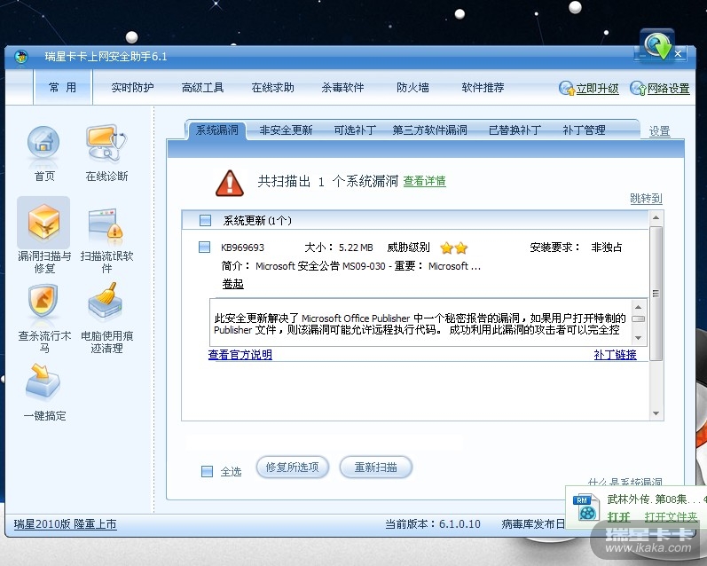Open the 杀毒软件 menu tab
707x566 pixels.
(342, 88)
